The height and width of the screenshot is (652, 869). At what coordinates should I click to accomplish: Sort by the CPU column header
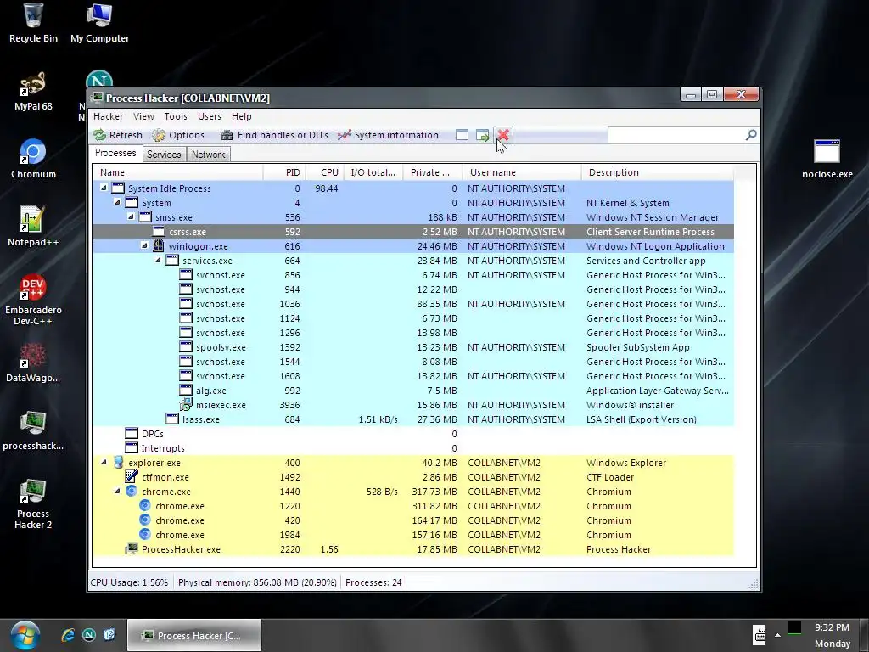[325, 172]
